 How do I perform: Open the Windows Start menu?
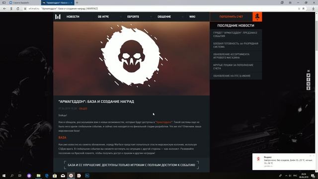(4, 176)
